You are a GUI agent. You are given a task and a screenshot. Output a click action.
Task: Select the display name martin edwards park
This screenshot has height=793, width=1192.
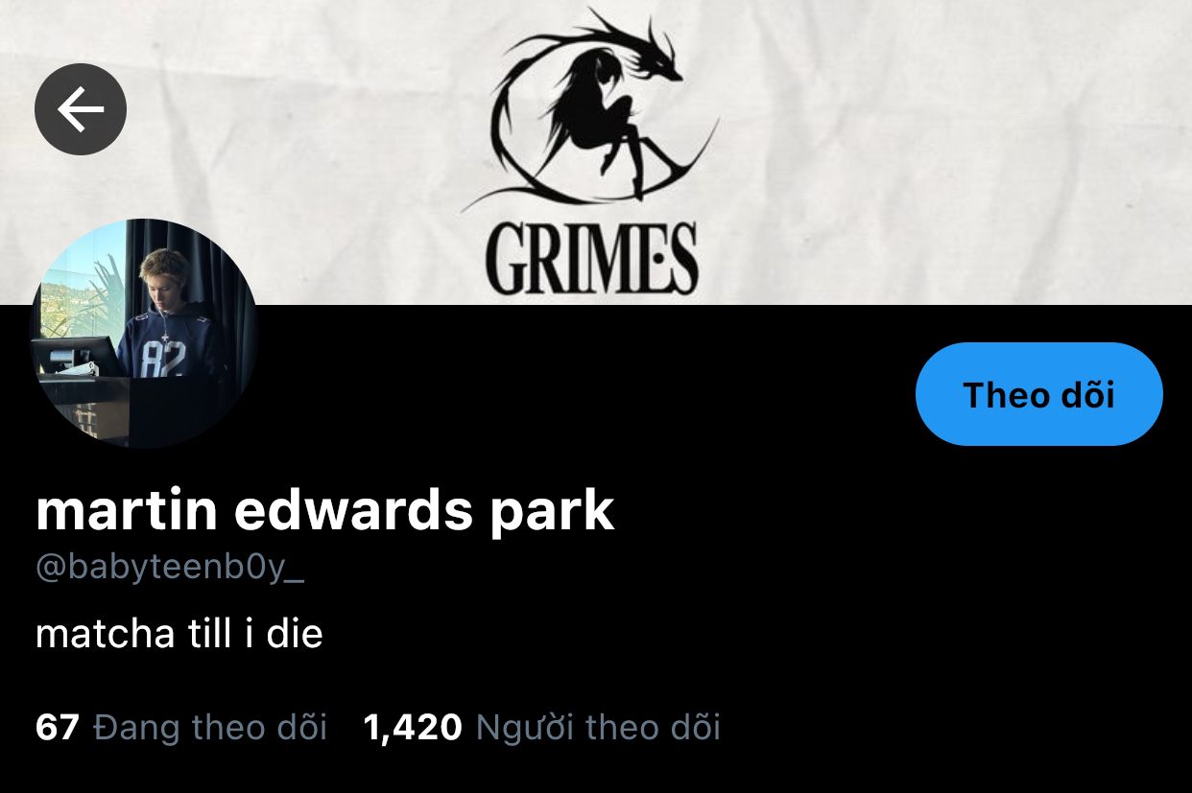(324, 510)
